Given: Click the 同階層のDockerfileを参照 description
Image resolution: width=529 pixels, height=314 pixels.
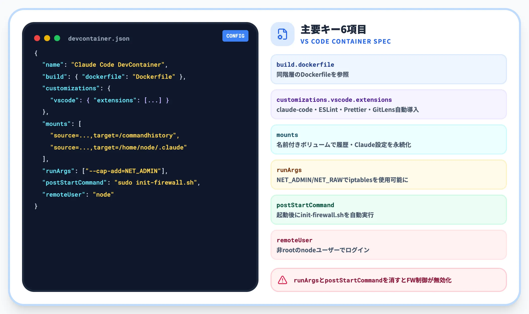Looking at the screenshot, I should pyautogui.click(x=313, y=74).
